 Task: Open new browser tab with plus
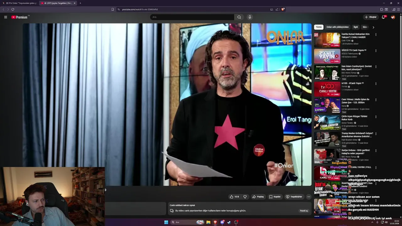click(80, 3)
